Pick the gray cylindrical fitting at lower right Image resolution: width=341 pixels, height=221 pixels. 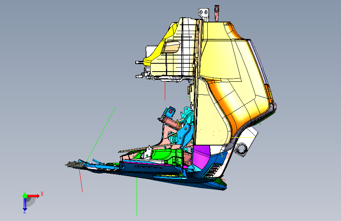tap(241, 149)
